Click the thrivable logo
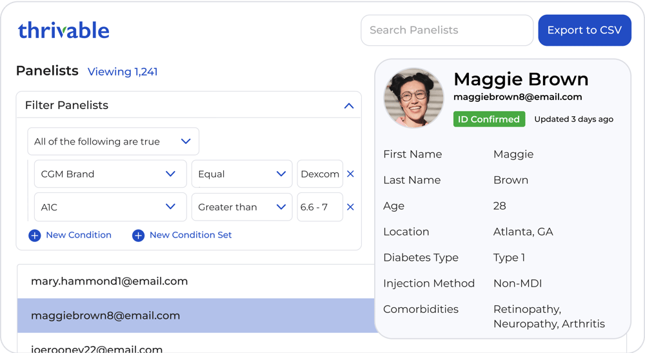This screenshot has height=353, width=645. point(63,30)
